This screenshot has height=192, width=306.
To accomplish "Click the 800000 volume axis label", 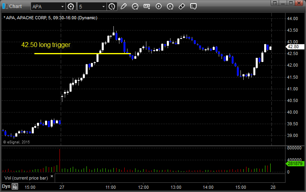I will (x=294, y=148).
